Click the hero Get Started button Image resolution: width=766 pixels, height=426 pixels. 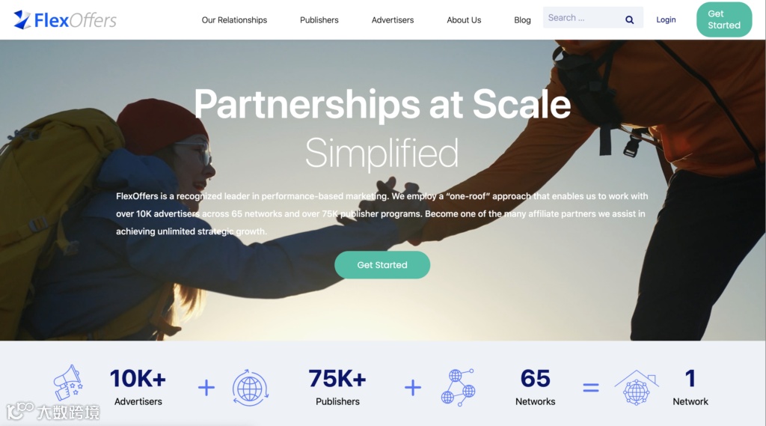[382, 265]
